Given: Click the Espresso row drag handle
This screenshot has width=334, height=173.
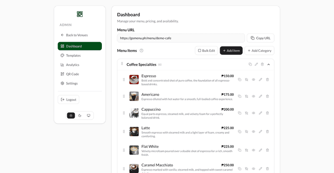Looking at the screenshot, I should pyautogui.click(x=124, y=79).
